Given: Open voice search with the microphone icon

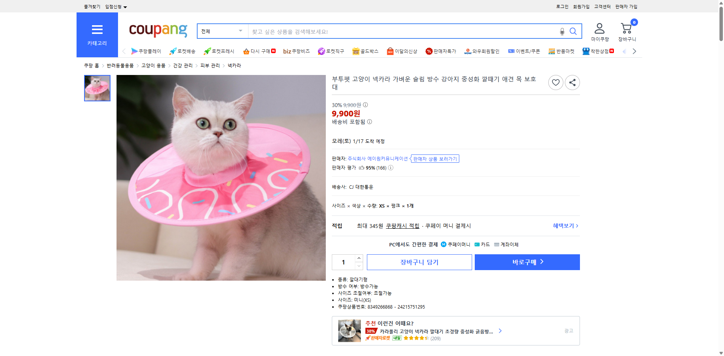Looking at the screenshot, I should point(562,32).
